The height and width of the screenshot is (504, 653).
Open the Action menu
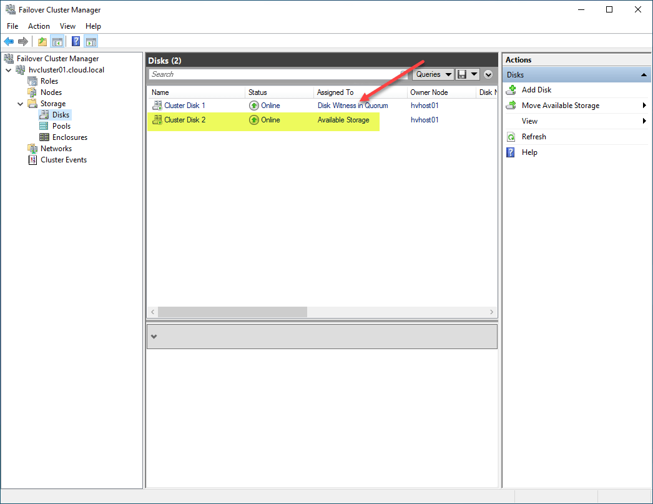(x=39, y=26)
